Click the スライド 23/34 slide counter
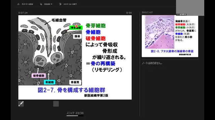215x120 pixels. click(x=75, y=113)
